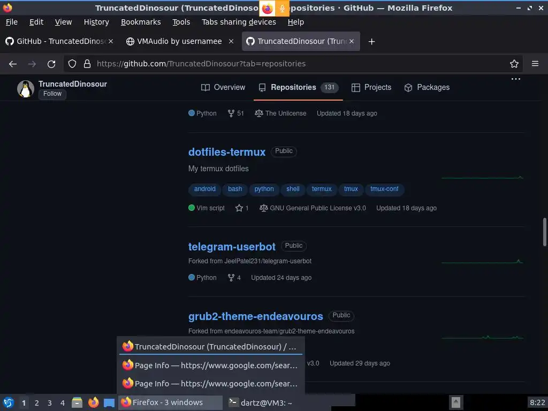Open endeavouros-team/grub2-theme-endeavouros fork source link
548x411 pixels.
[x=290, y=331]
